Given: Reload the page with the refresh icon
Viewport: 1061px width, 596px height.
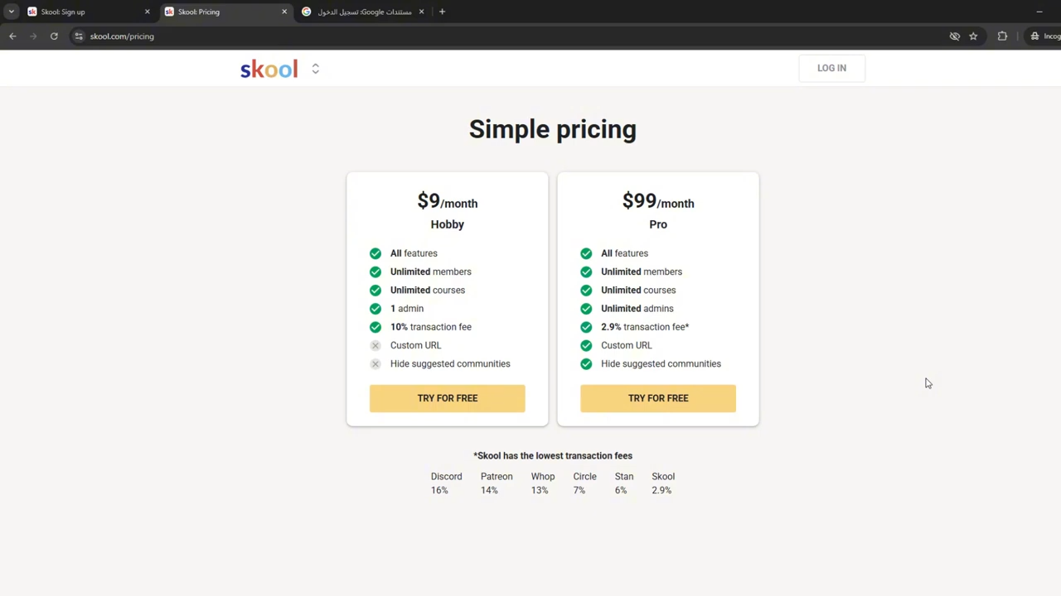Looking at the screenshot, I should tap(54, 36).
